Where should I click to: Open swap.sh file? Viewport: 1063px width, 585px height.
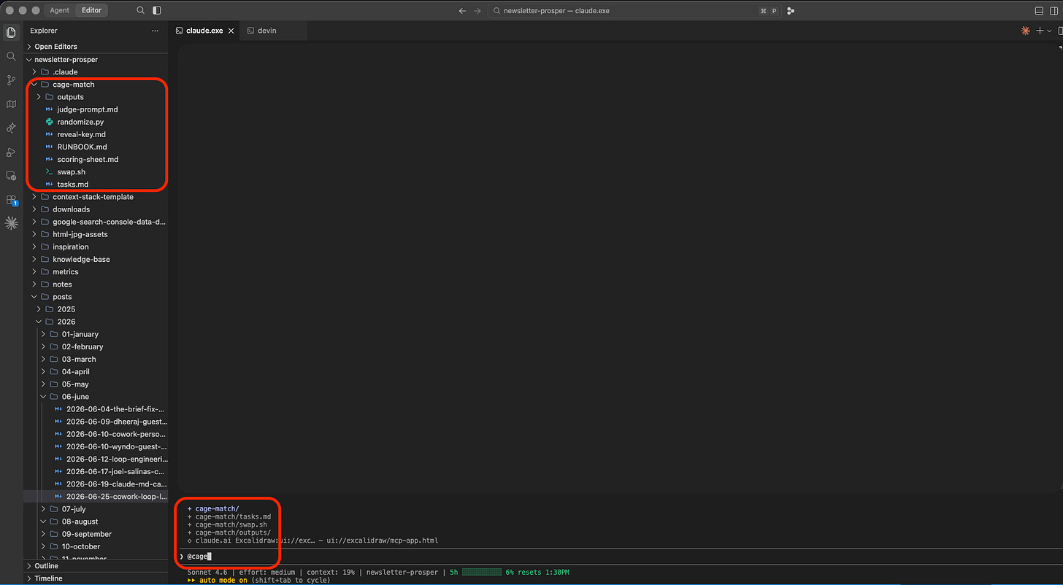(96, 171)
